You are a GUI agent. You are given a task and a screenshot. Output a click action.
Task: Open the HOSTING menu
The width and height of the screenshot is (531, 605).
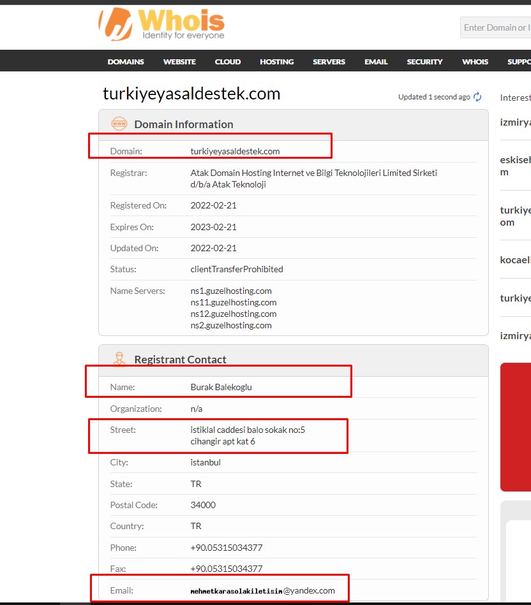click(x=277, y=62)
